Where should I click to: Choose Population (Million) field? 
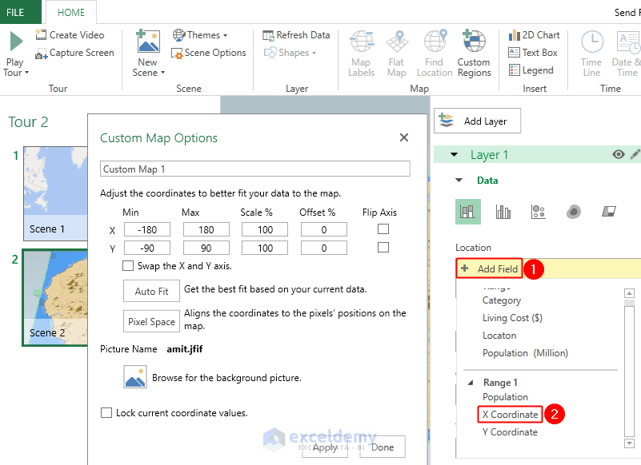pyautogui.click(x=525, y=353)
